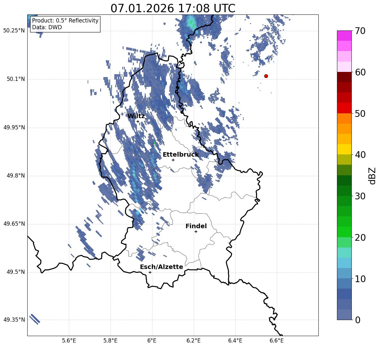The image size is (380, 347).
Task: Click the "Data: DWD" text
Action: point(47,27)
